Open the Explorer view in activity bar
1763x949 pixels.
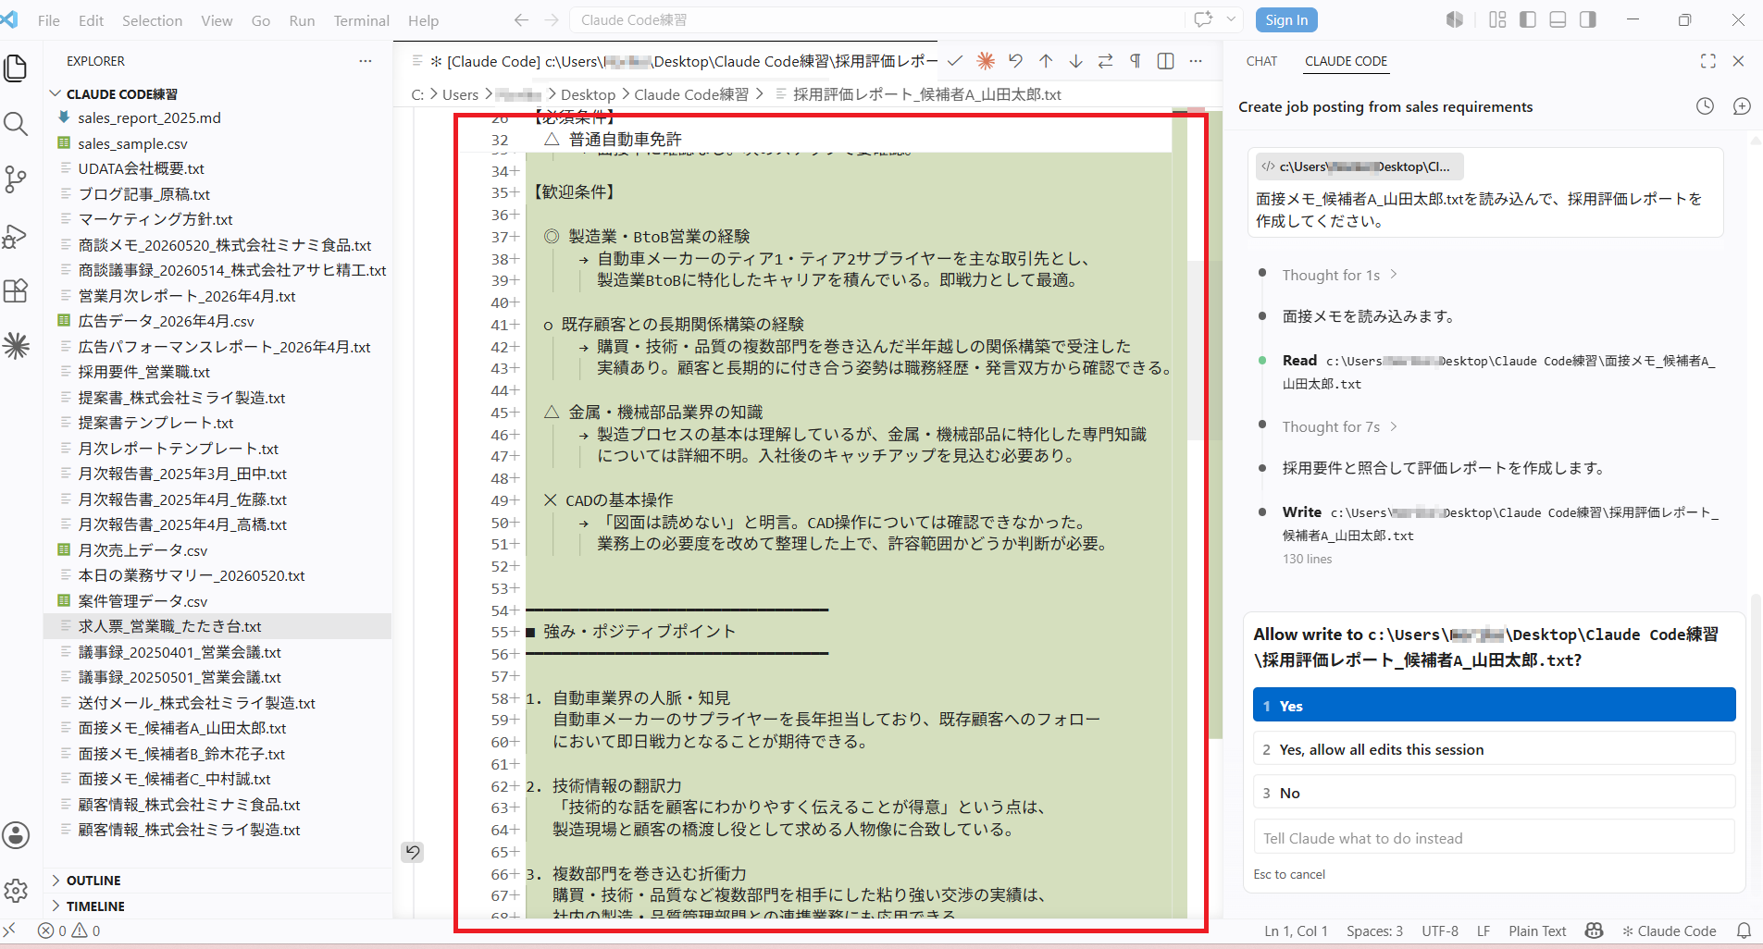tap(16, 68)
